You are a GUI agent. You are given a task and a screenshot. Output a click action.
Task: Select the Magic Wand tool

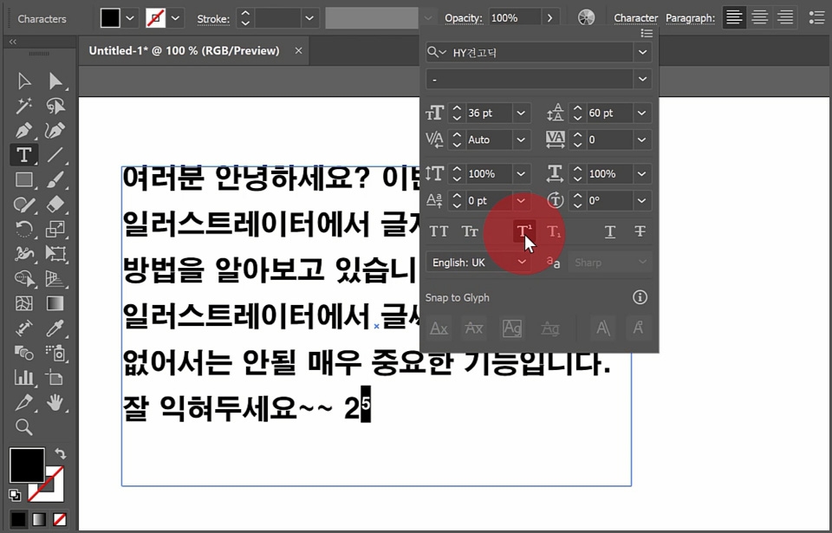(24, 106)
